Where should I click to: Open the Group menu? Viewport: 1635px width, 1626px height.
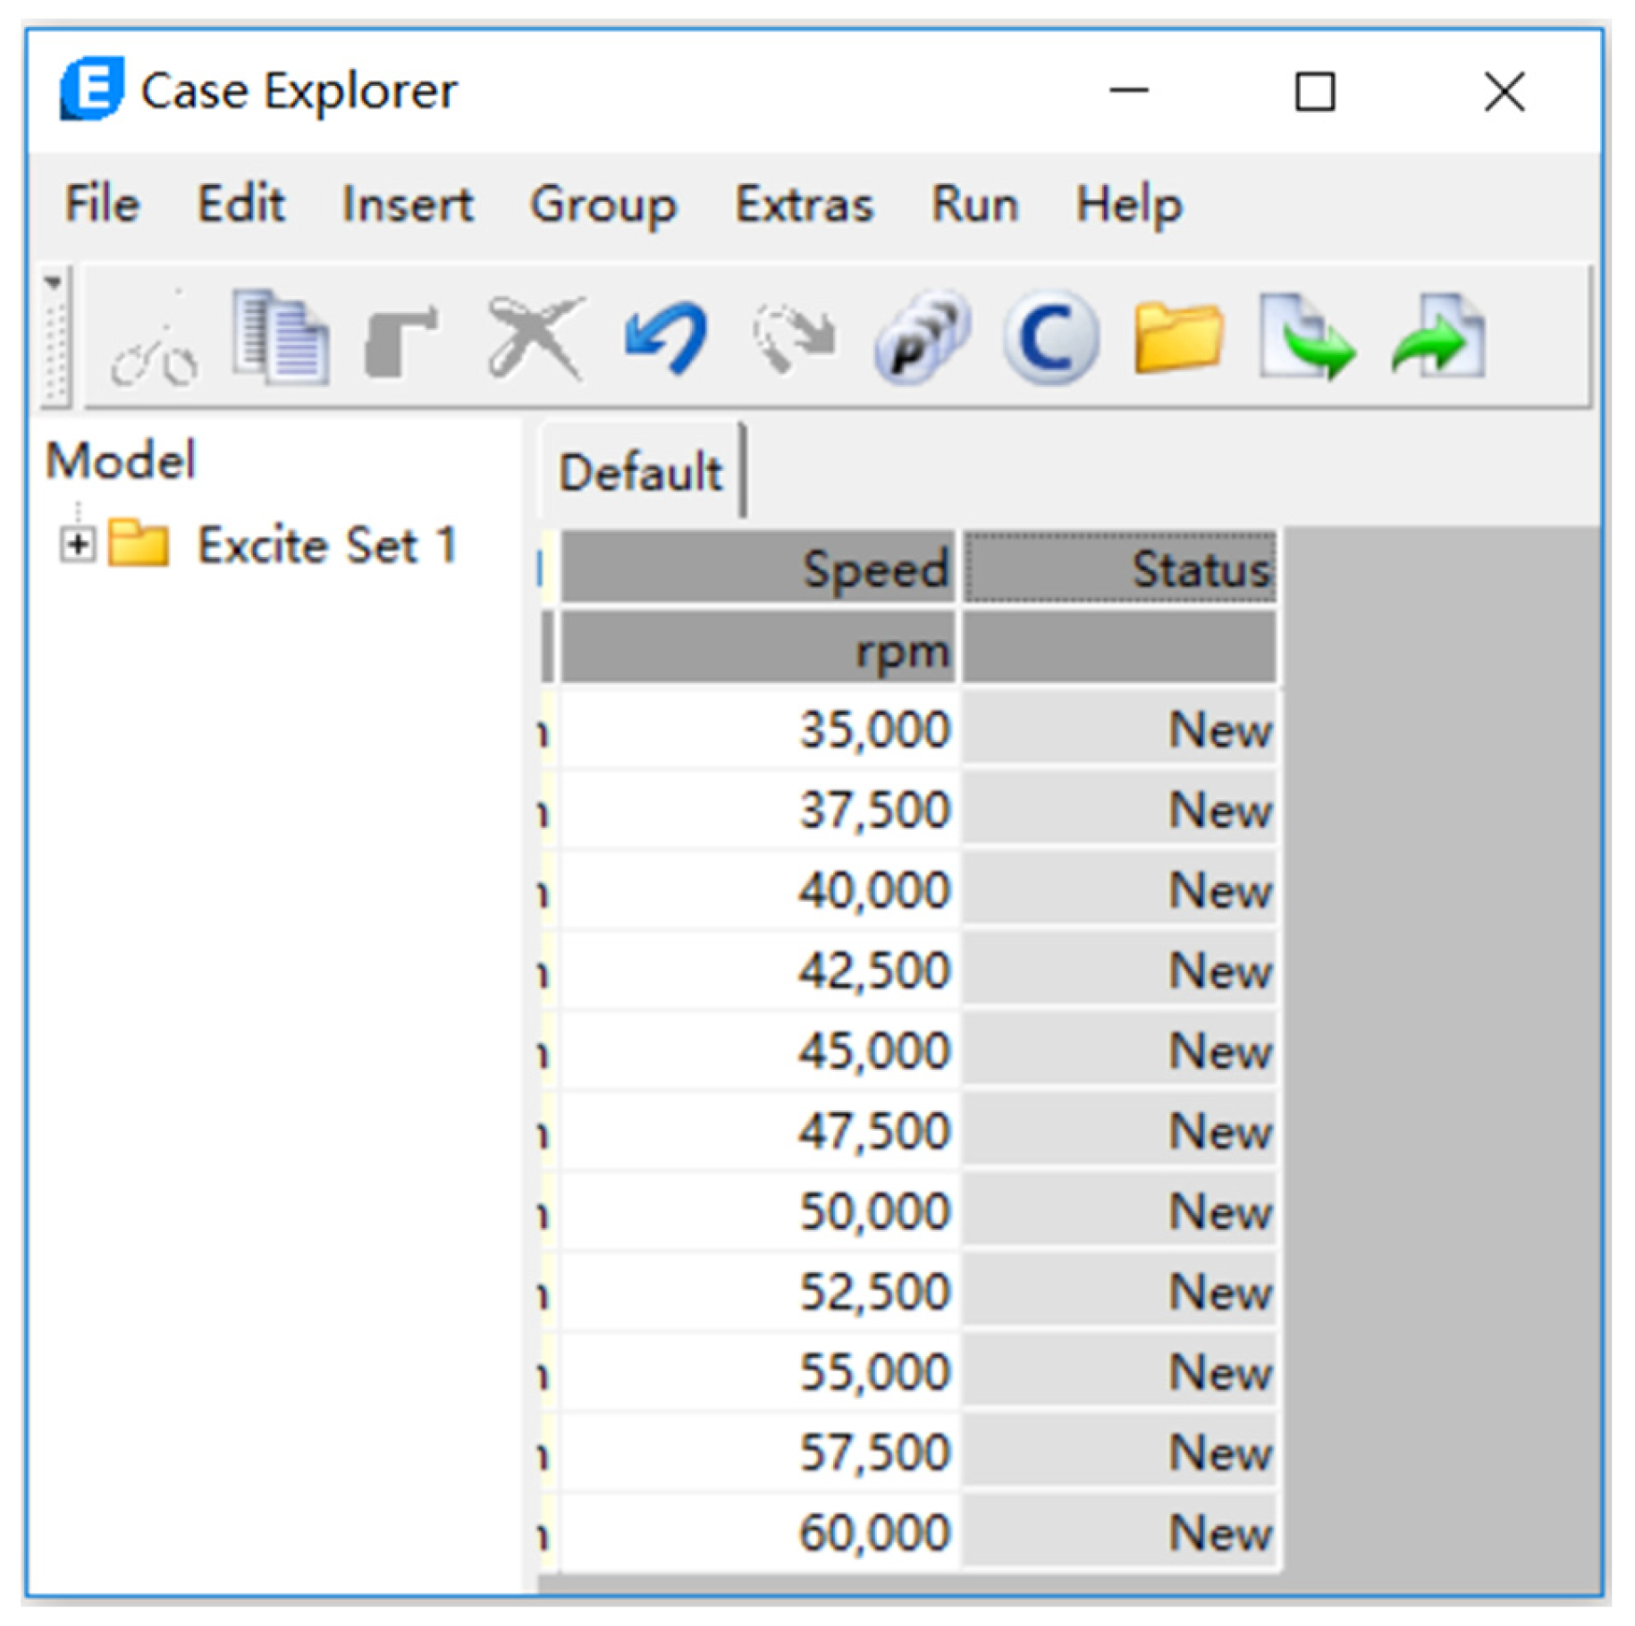[603, 205]
